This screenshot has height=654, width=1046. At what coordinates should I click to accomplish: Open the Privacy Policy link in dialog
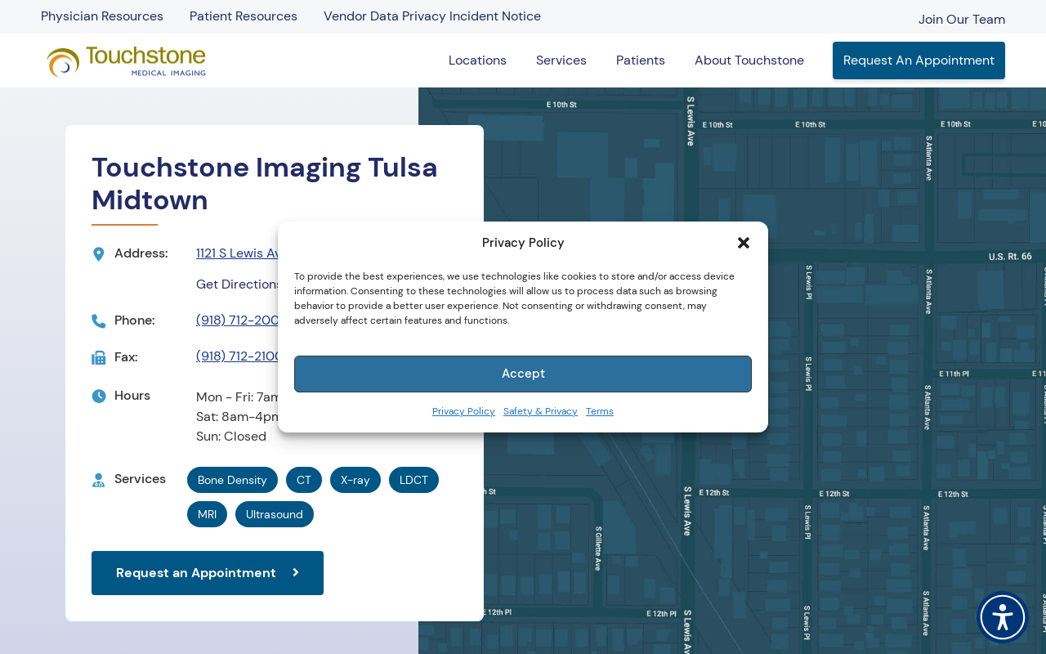463,411
